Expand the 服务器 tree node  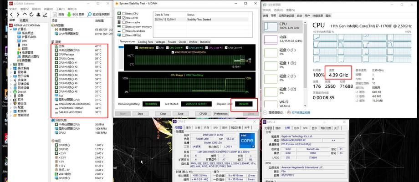pyautogui.click(x=10, y=72)
